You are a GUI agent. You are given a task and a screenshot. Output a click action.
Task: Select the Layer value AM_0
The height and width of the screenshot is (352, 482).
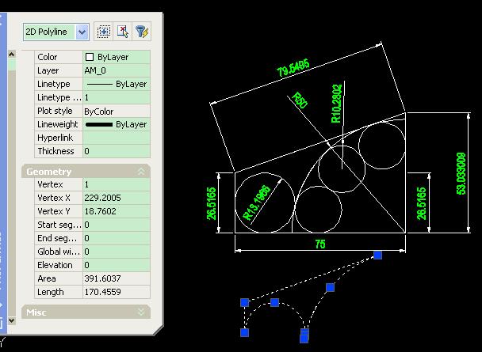(117, 70)
